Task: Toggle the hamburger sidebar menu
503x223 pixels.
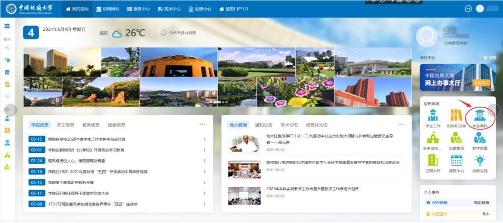Action: [x=7, y=26]
